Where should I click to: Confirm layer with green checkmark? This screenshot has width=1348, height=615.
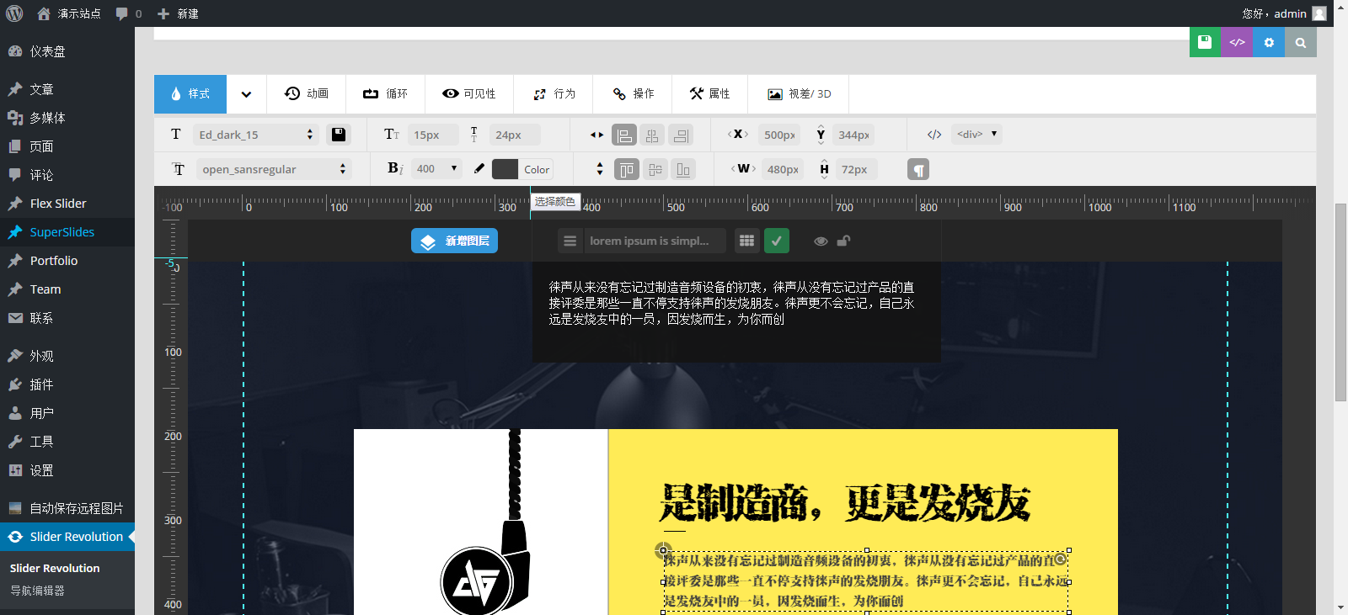click(777, 241)
